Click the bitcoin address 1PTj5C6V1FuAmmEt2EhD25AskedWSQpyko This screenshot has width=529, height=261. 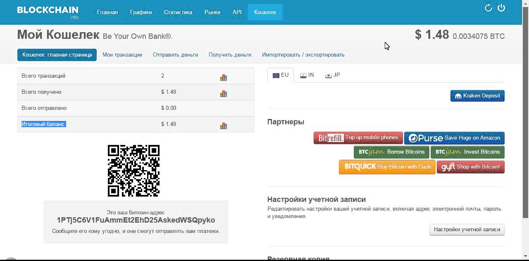136,220
